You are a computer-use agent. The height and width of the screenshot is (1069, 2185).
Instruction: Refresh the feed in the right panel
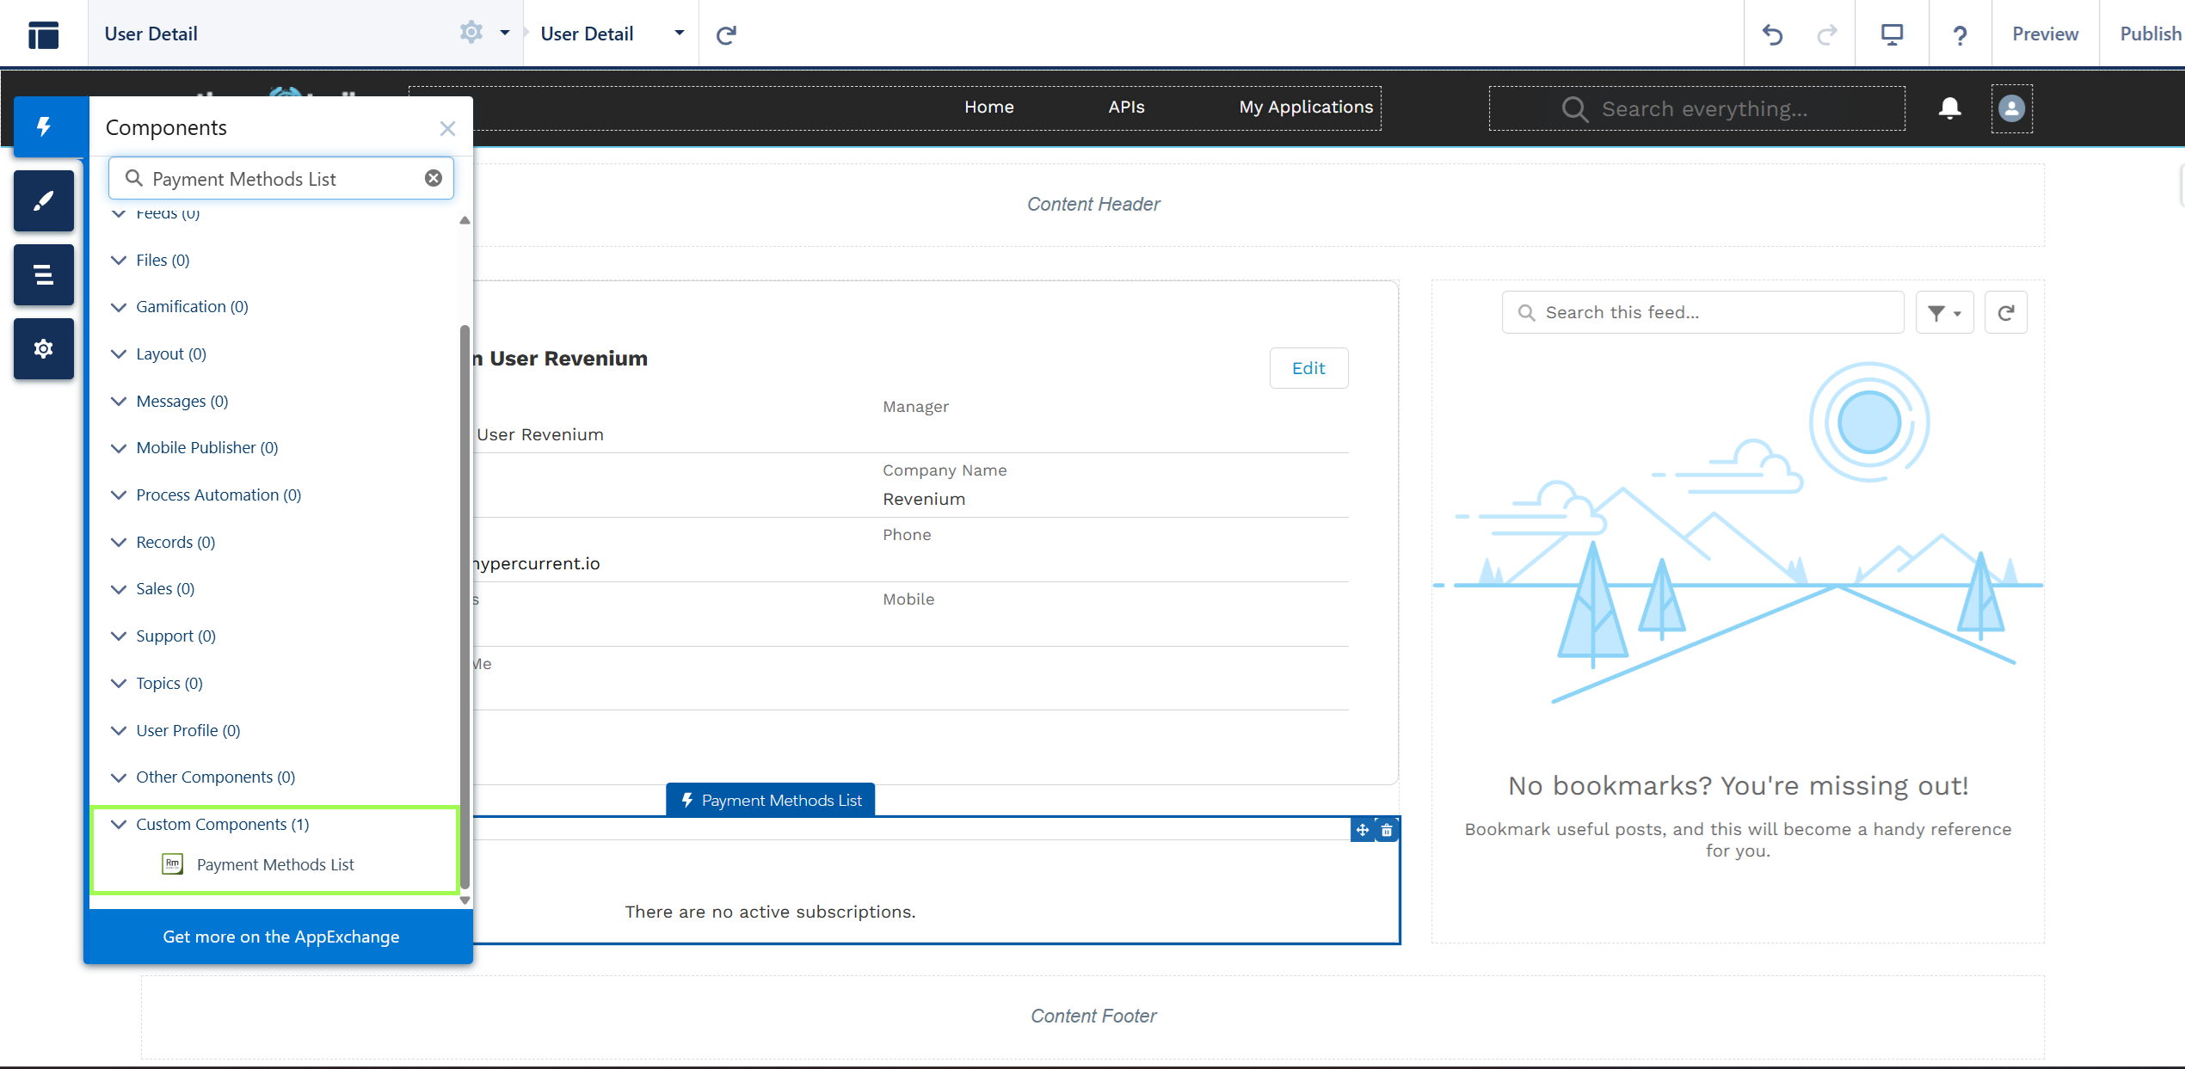[2005, 311]
